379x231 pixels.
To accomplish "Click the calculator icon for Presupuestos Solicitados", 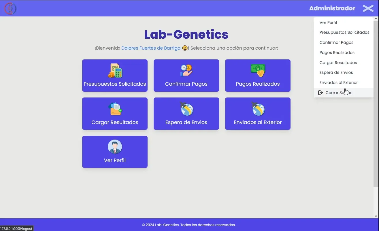I will 115,71.
